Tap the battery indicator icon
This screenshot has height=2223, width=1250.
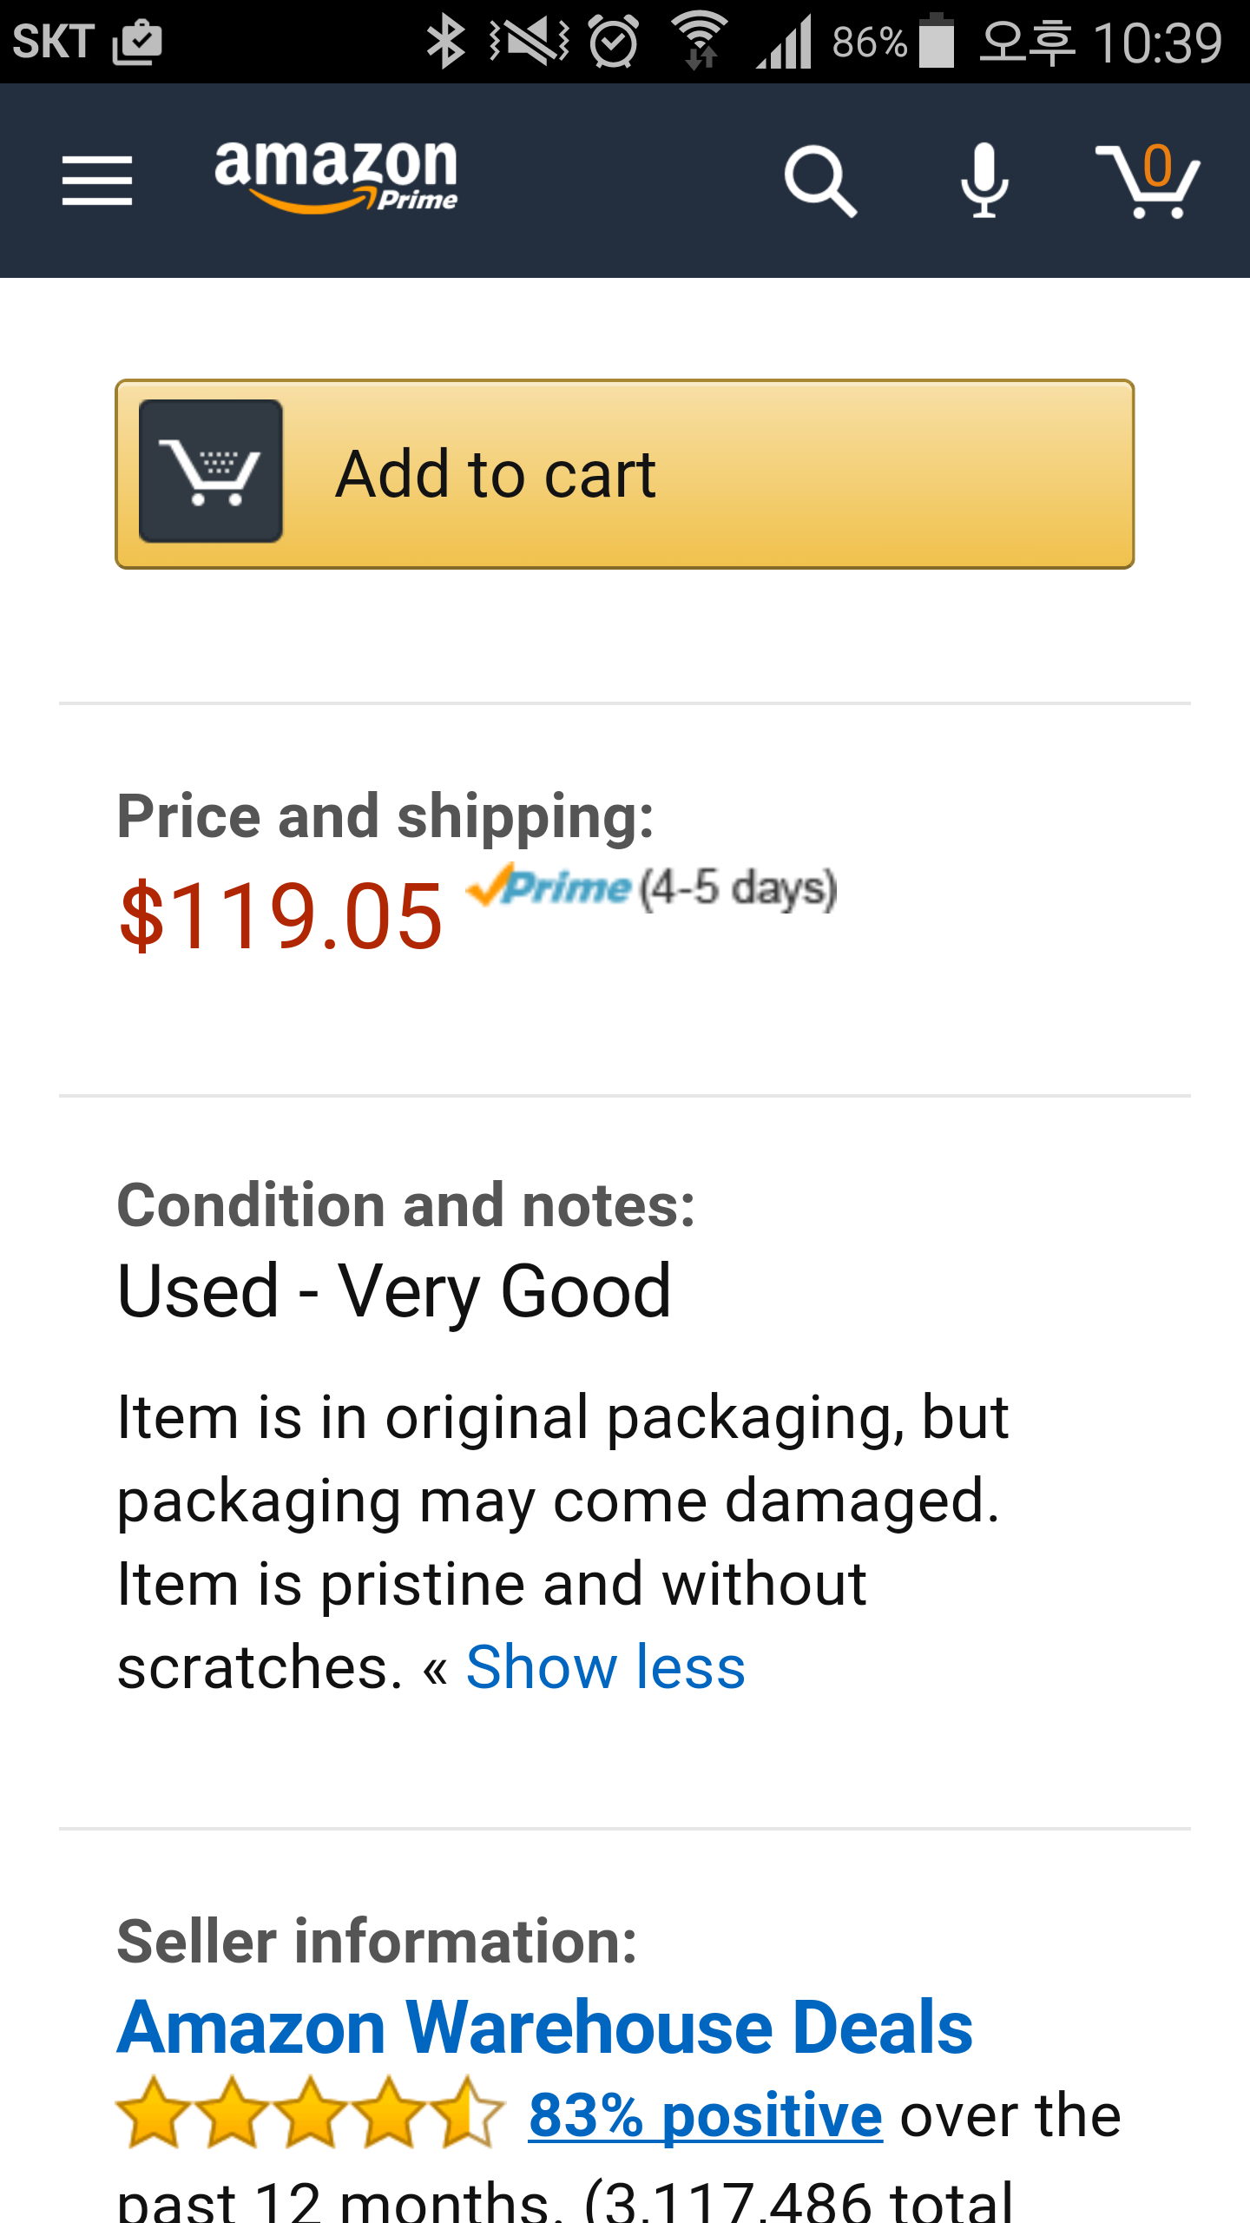point(937,40)
